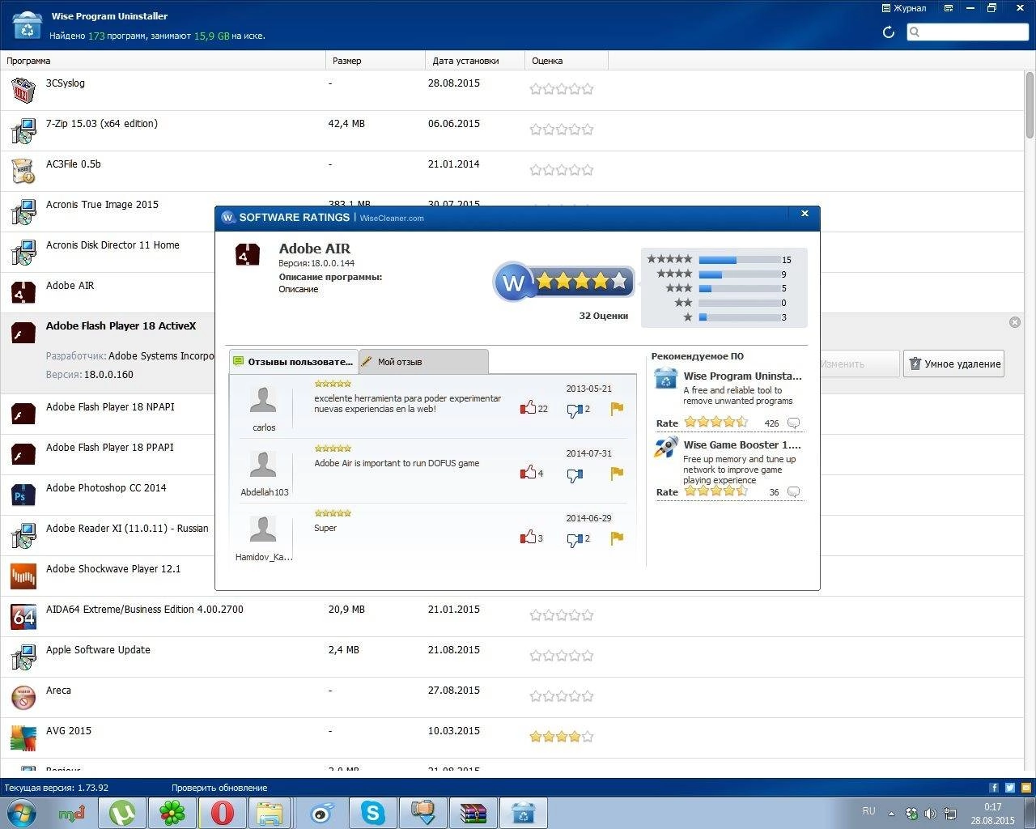Dislike the Abdellah103 review
Image resolution: width=1036 pixels, height=829 pixels.
575,475
